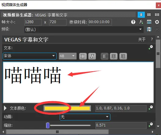The image size is (161, 135).
Task: Toggle italic text formatting
Action: pyautogui.click(x=92, y=56)
